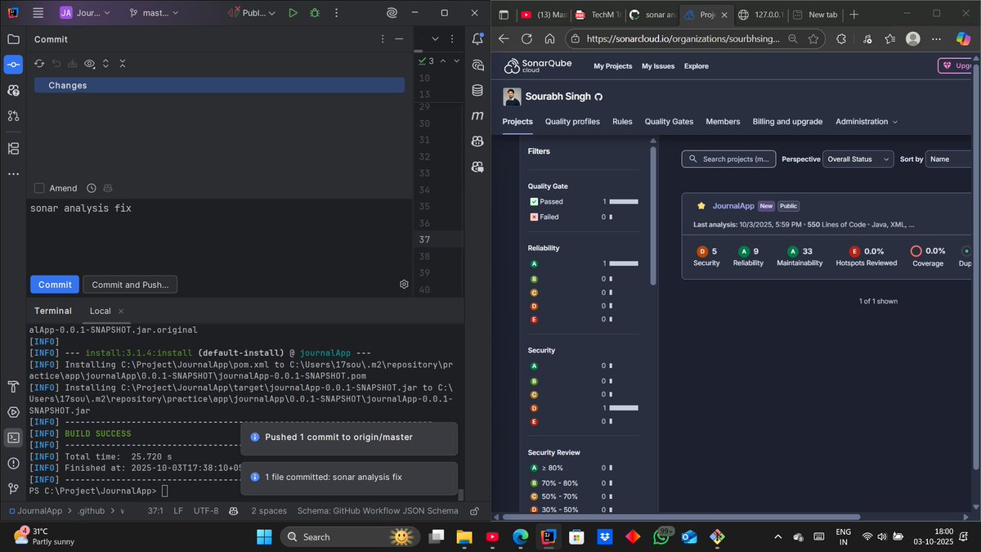Screen dimensions: 981x552
Task: Toggle file read-only lock in status bar
Action: point(474,510)
